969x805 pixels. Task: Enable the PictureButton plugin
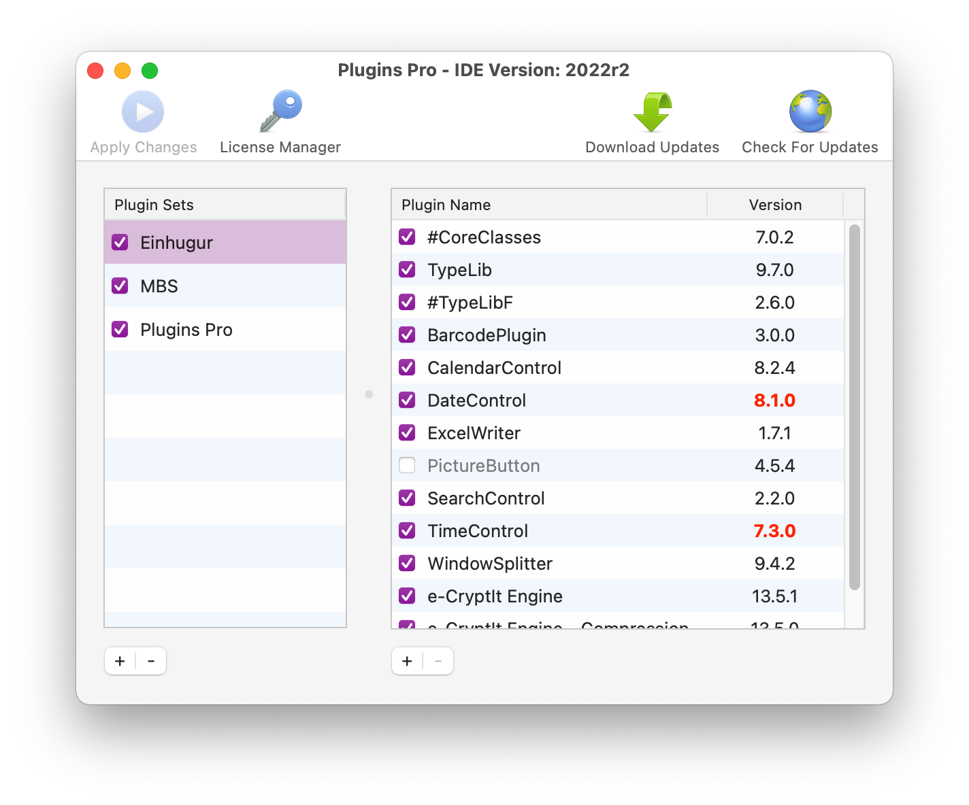pos(407,465)
